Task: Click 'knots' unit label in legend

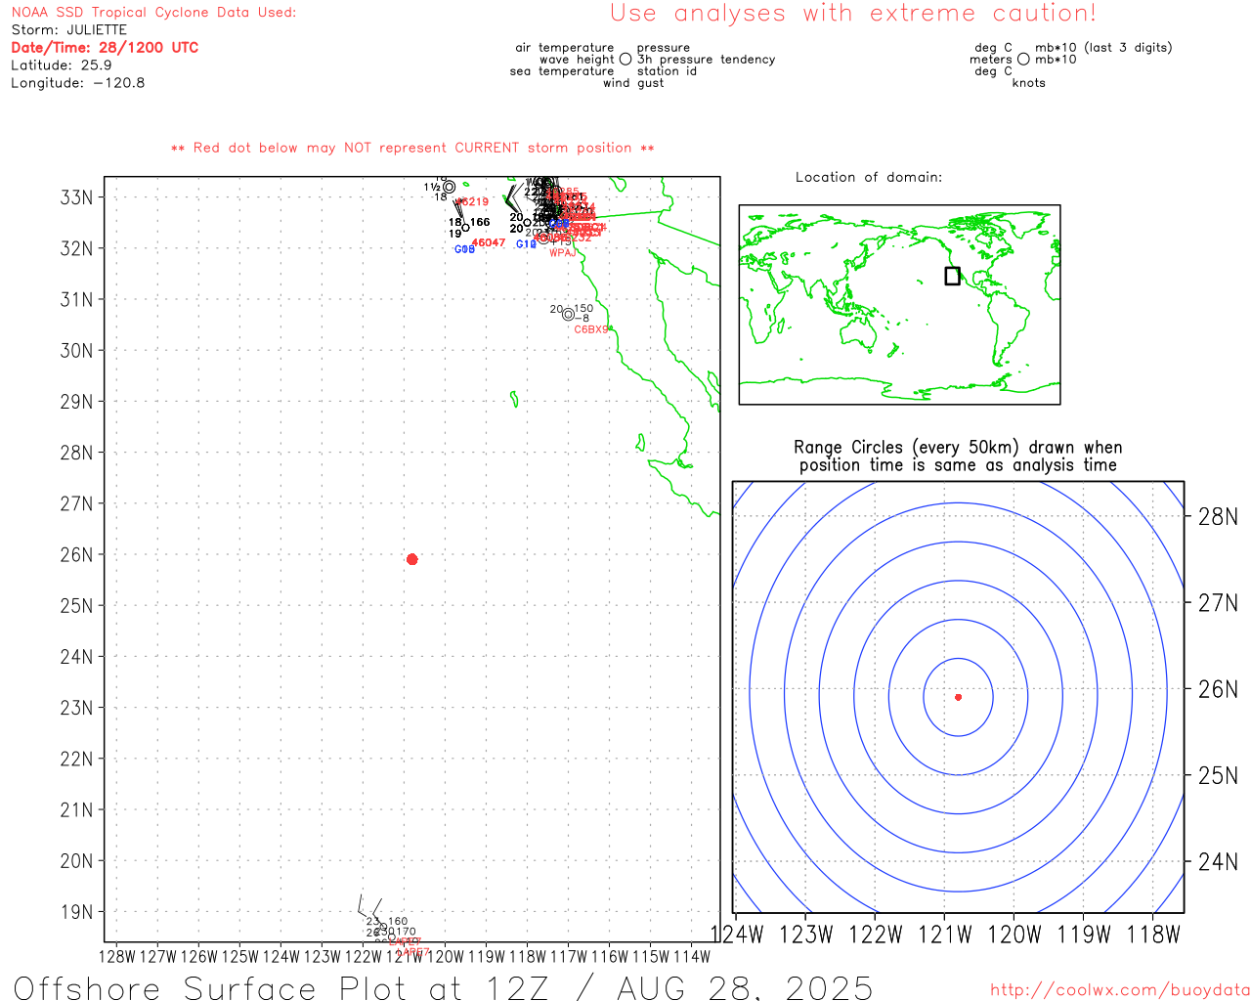Action: 1029,83
